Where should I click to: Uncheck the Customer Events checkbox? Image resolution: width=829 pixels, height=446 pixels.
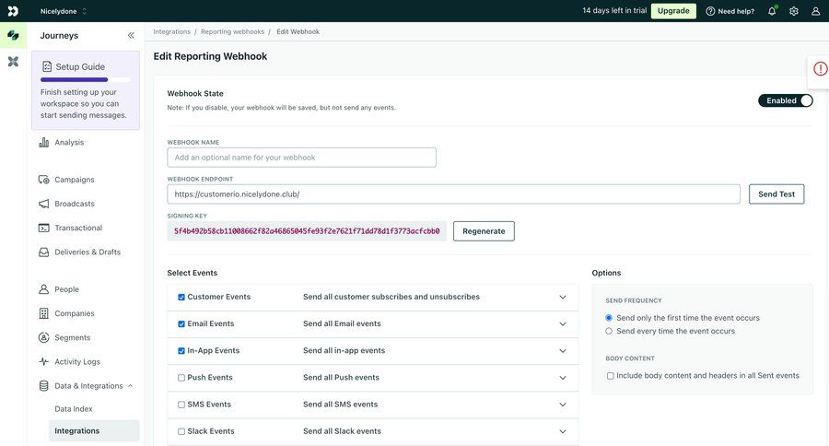[181, 298]
